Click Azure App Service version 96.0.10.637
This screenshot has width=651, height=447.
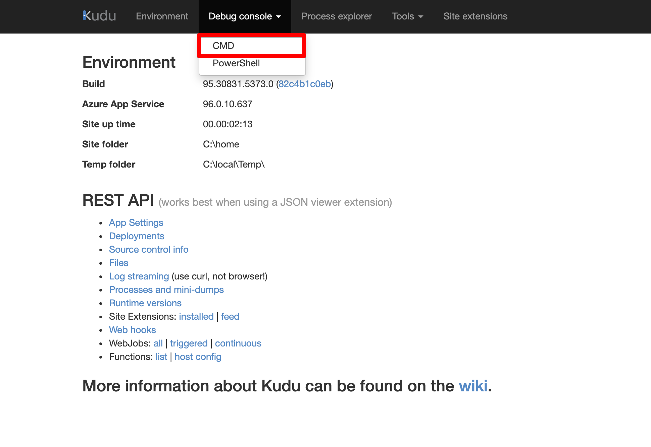[x=228, y=104]
